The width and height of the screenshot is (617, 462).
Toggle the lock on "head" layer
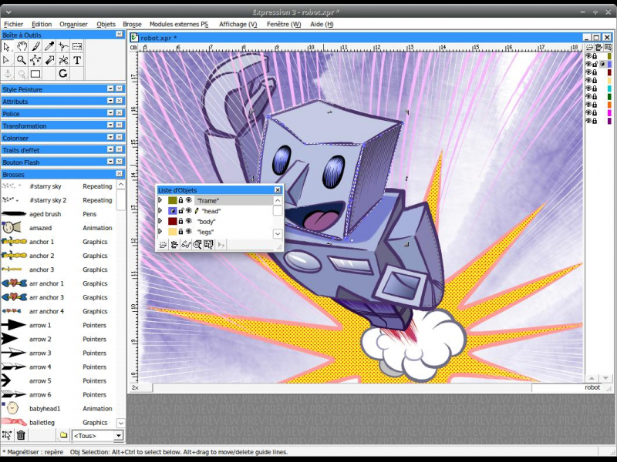click(x=180, y=210)
